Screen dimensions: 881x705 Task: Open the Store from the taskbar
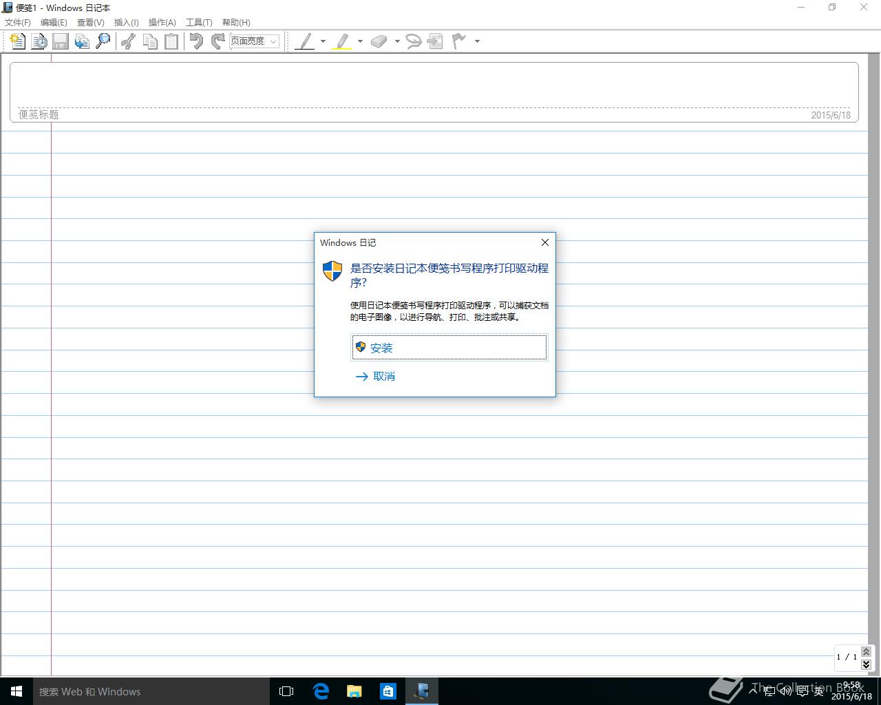pos(388,691)
